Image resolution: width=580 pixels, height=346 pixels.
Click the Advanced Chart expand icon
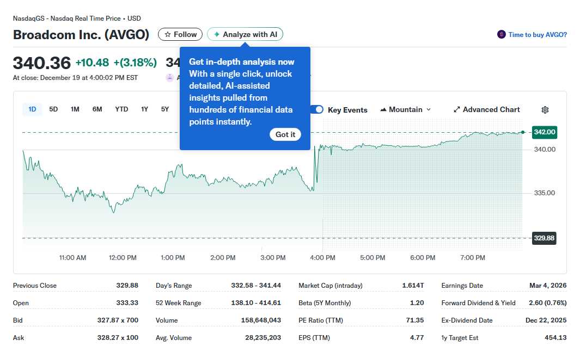click(456, 109)
